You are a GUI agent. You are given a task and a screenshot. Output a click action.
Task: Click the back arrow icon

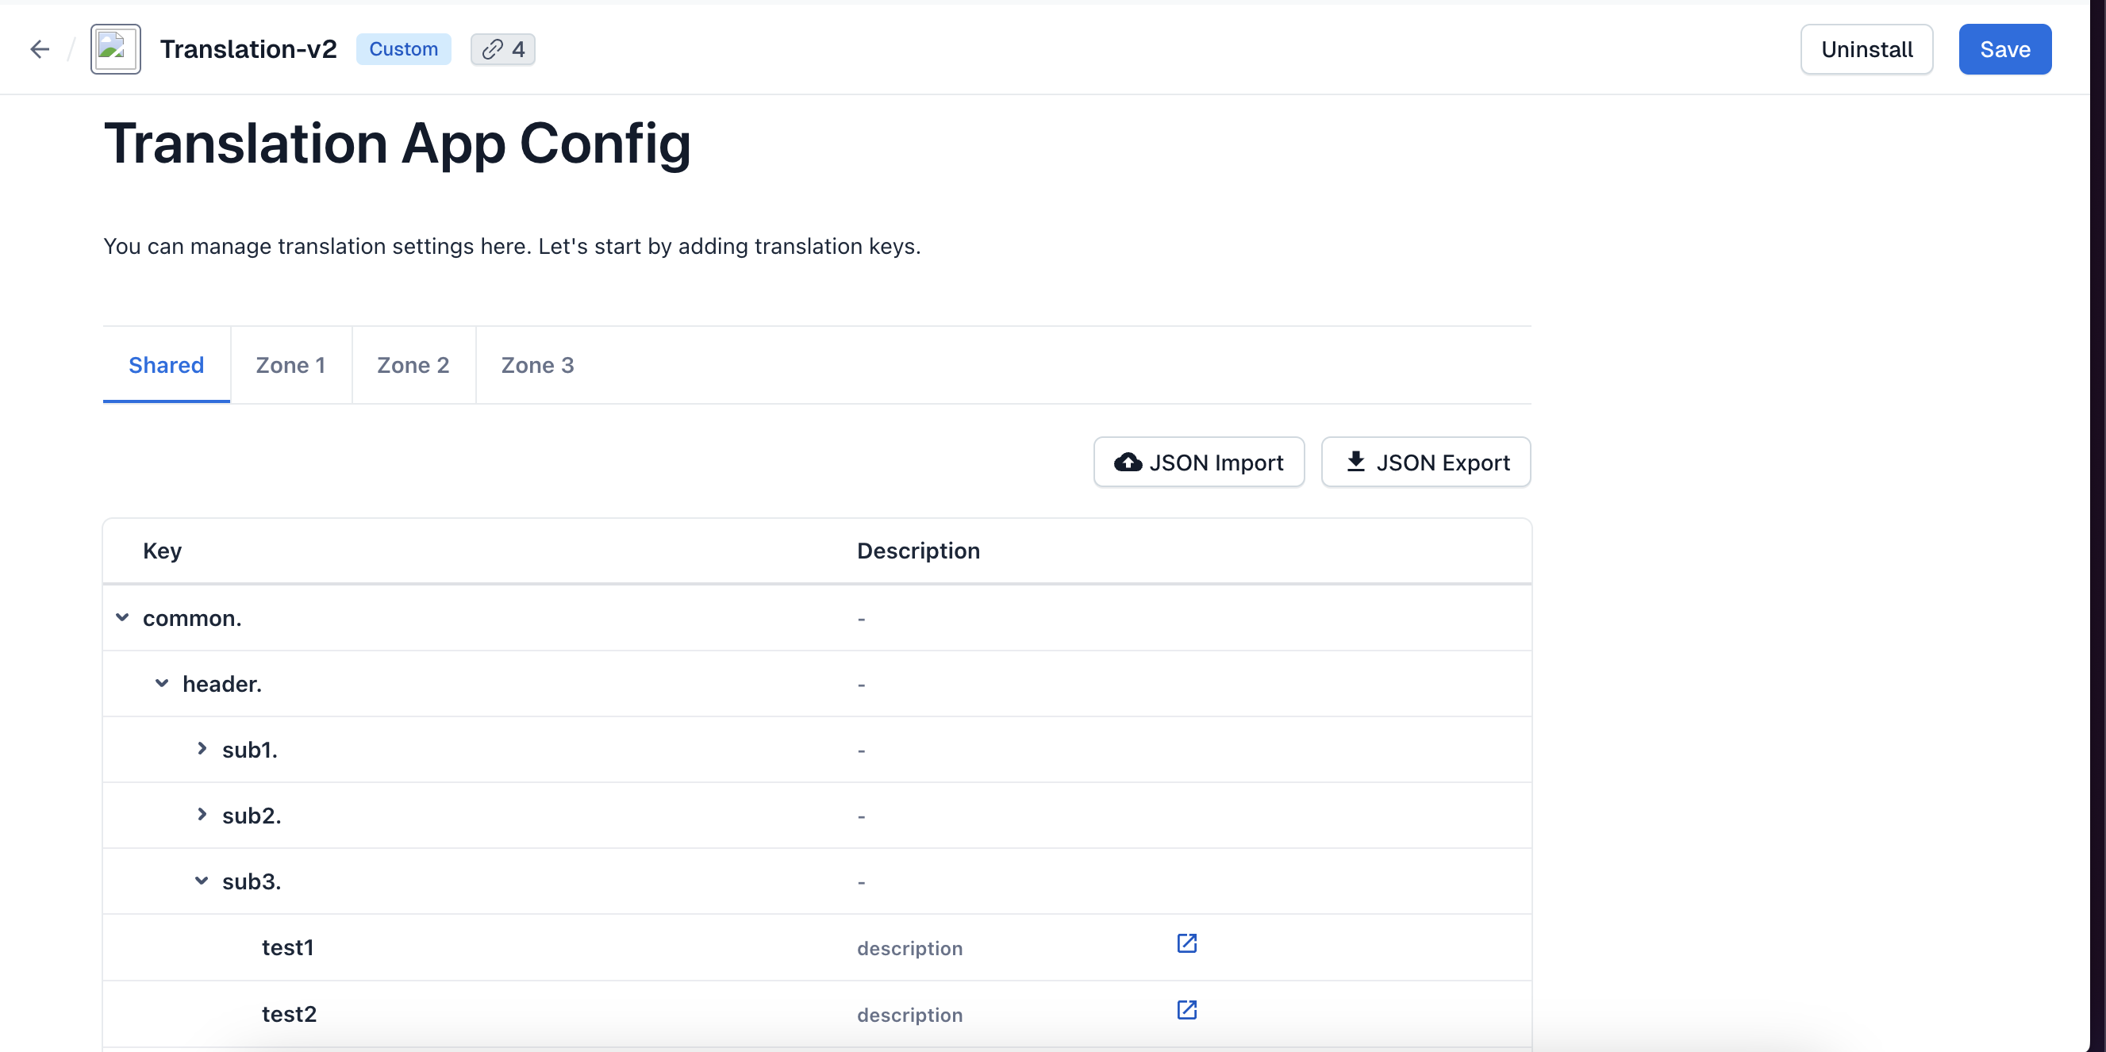[x=39, y=50]
